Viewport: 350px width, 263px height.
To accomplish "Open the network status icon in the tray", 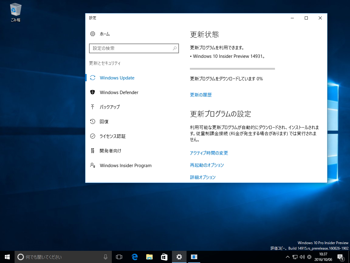I will click(x=295, y=257).
